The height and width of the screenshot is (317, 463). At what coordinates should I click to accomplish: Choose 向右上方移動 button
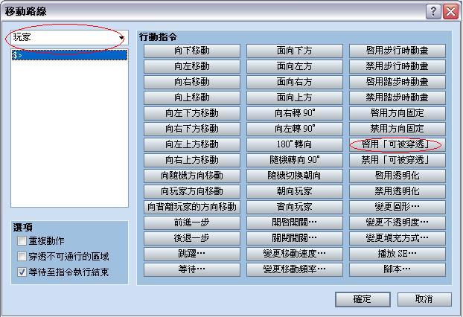[192, 160]
